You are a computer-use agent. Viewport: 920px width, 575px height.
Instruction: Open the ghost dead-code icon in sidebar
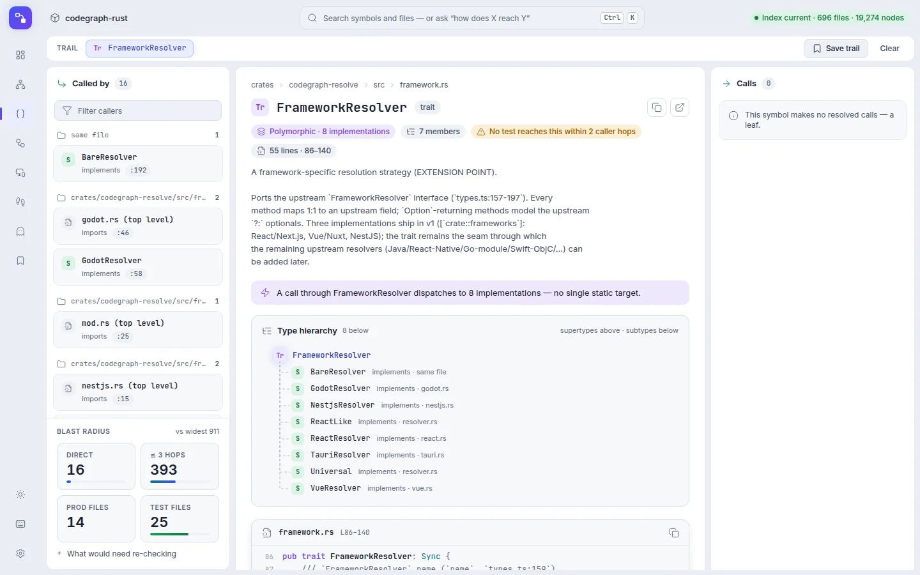(x=20, y=231)
